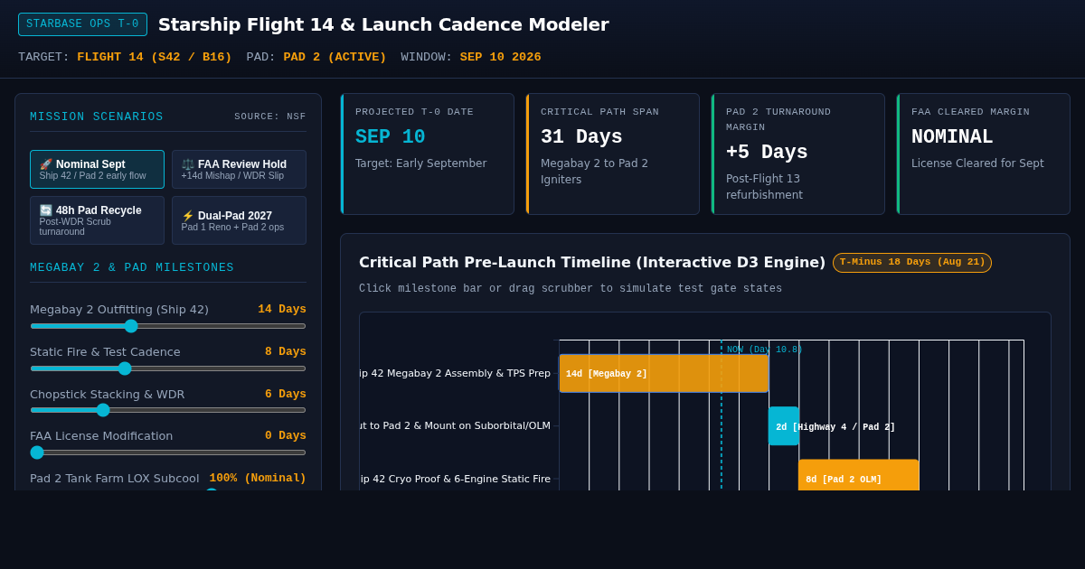Click the recycle icon on 48h Pad Recycle

46,210
